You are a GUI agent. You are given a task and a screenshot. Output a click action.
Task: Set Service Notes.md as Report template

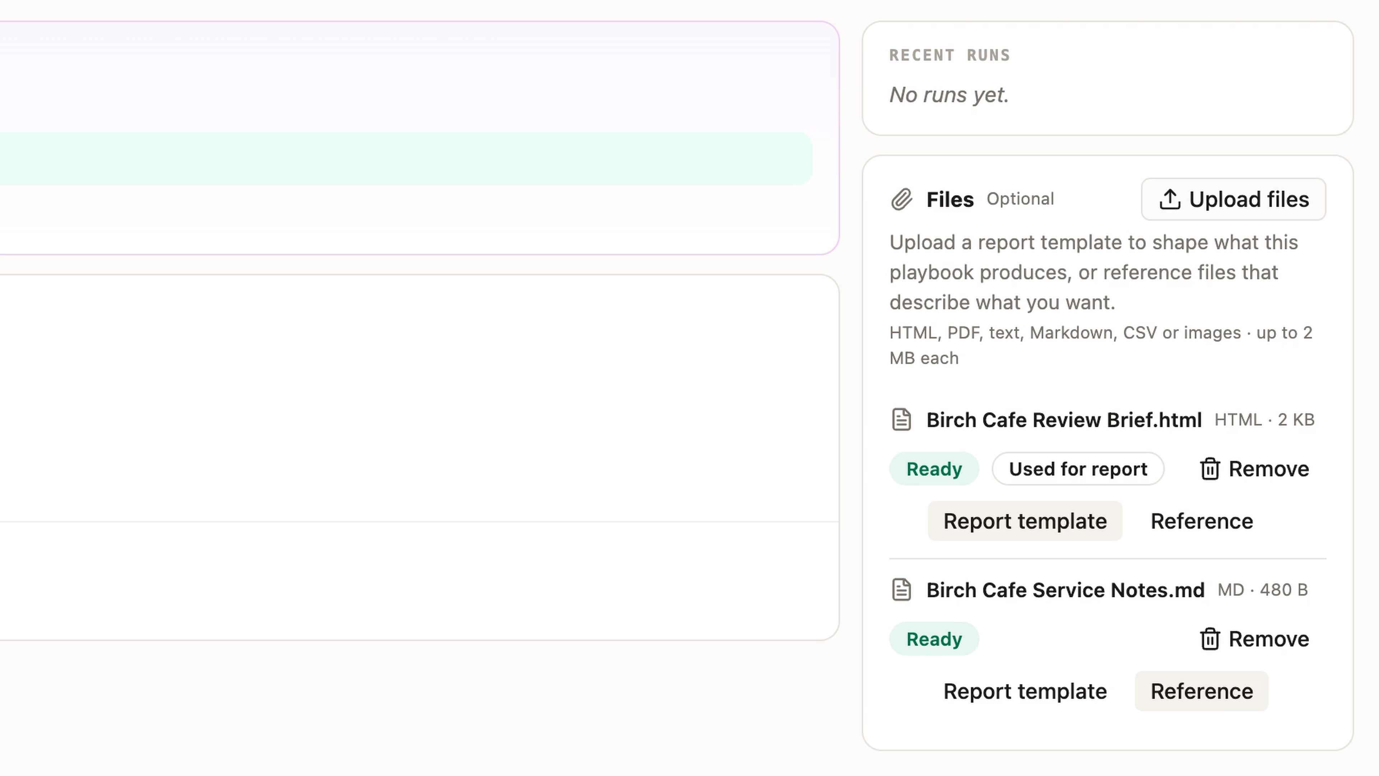[x=1025, y=691]
